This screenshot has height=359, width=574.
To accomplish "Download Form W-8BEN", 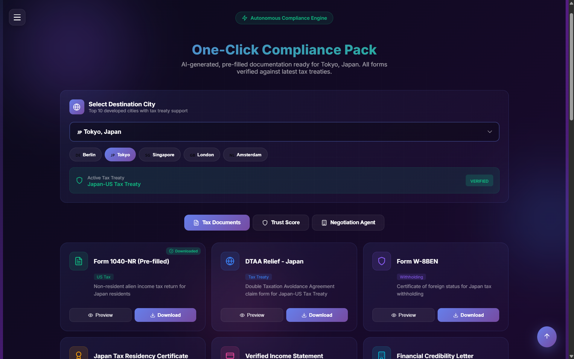I will [468, 315].
